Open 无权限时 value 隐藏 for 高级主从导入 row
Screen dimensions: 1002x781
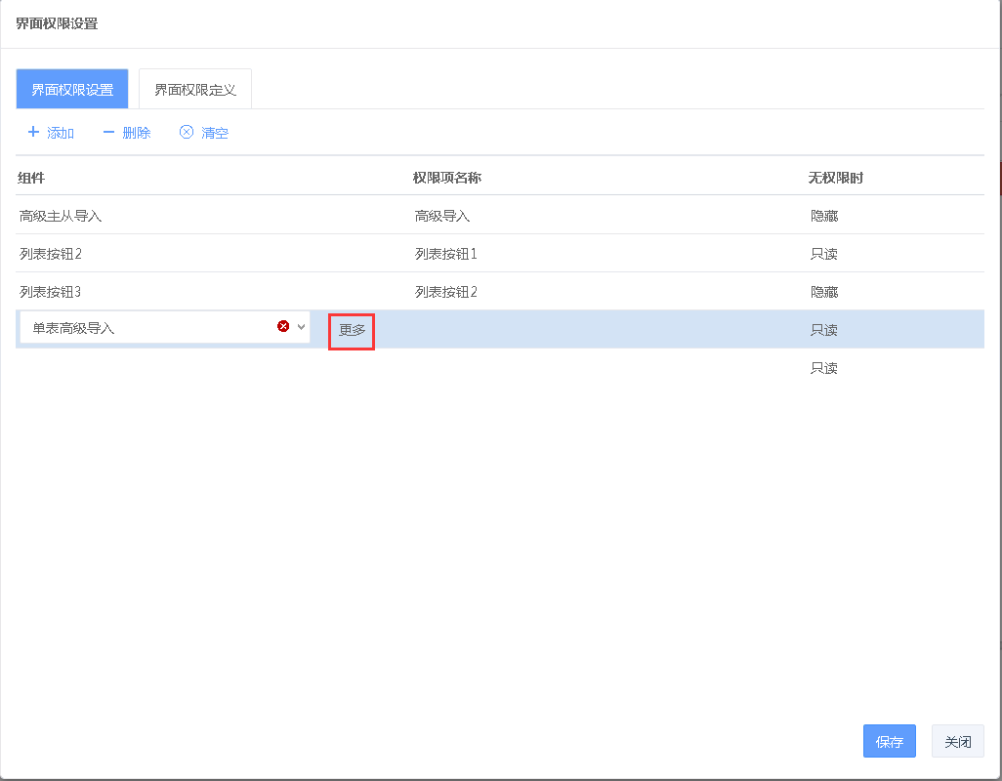824,216
